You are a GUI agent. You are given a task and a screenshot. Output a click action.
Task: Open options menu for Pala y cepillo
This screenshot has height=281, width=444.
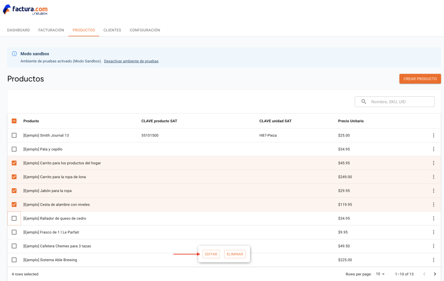[x=433, y=149]
